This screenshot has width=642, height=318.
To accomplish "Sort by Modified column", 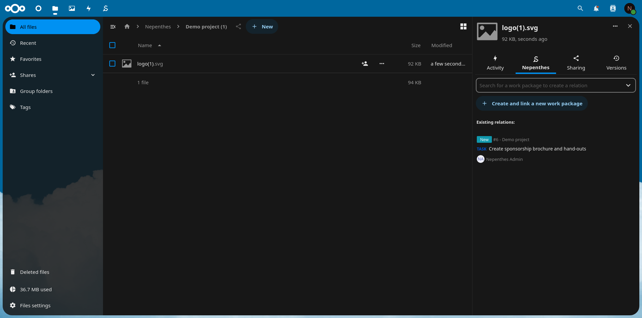I will point(442,45).
